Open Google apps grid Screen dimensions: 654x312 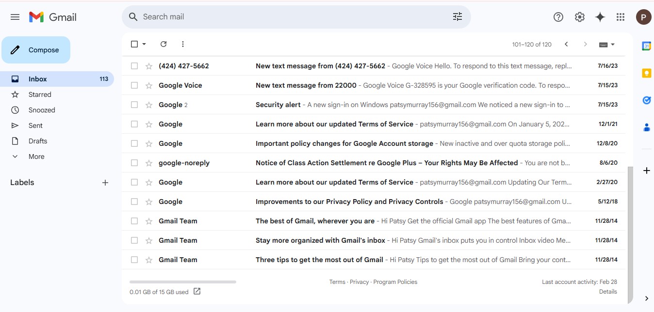pyautogui.click(x=621, y=17)
